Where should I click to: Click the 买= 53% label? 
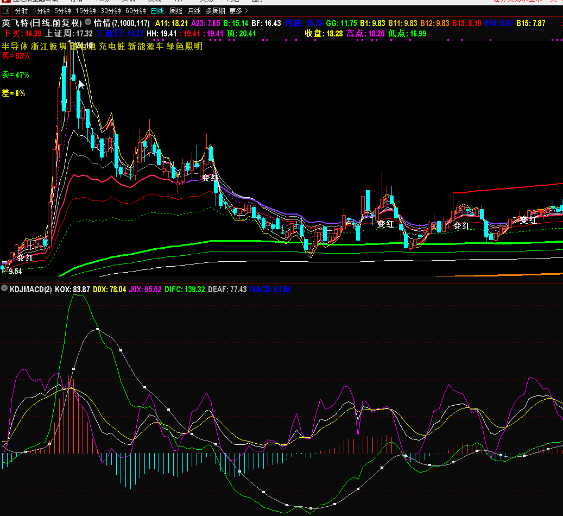coord(15,56)
